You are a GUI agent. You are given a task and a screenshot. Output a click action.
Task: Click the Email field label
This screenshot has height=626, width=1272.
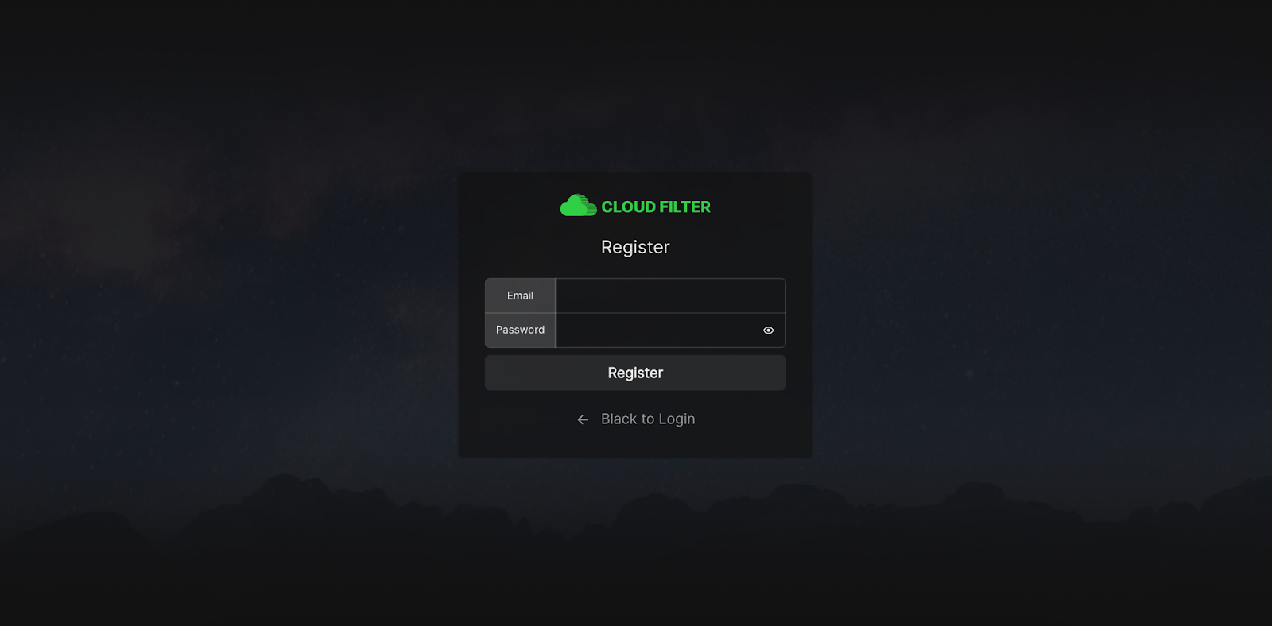520,296
